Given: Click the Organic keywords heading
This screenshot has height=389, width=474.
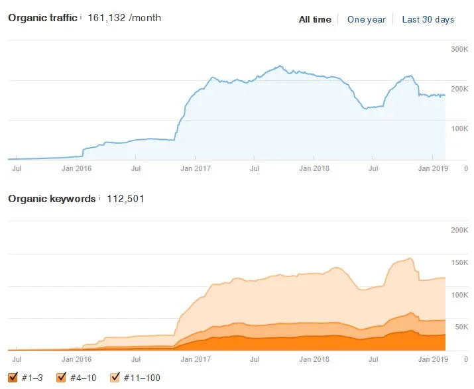Looking at the screenshot, I should [52, 199].
